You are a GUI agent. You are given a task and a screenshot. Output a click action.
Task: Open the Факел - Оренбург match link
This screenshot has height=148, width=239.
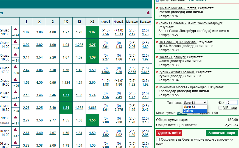click(x=172, y=57)
